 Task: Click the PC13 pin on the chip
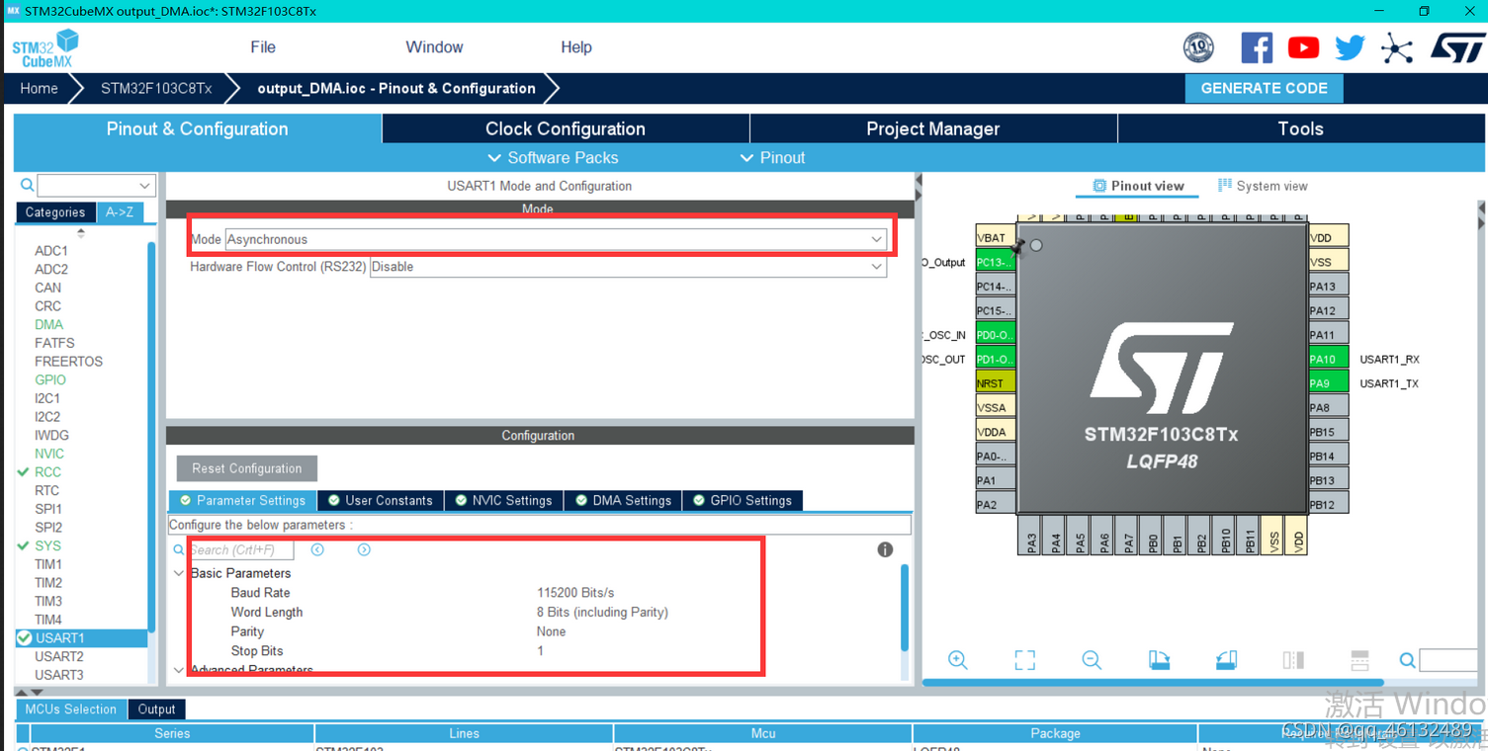point(995,262)
